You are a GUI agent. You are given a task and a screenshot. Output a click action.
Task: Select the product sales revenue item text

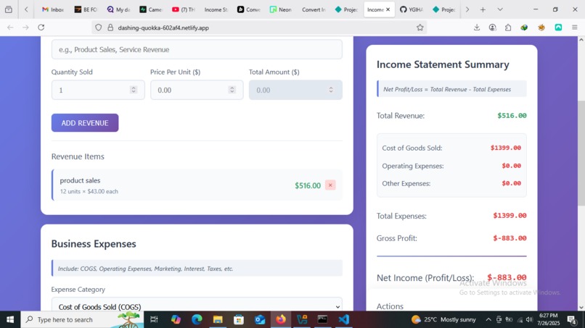pos(81,180)
